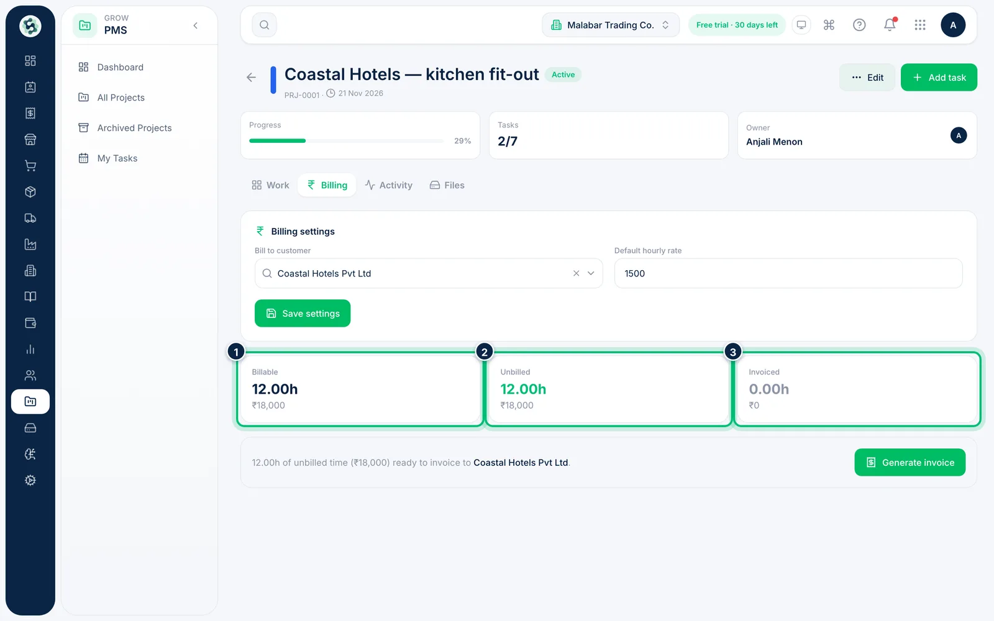Select the Billing tab
The width and height of the screenshot is (994, 621).
coord(327,185)
